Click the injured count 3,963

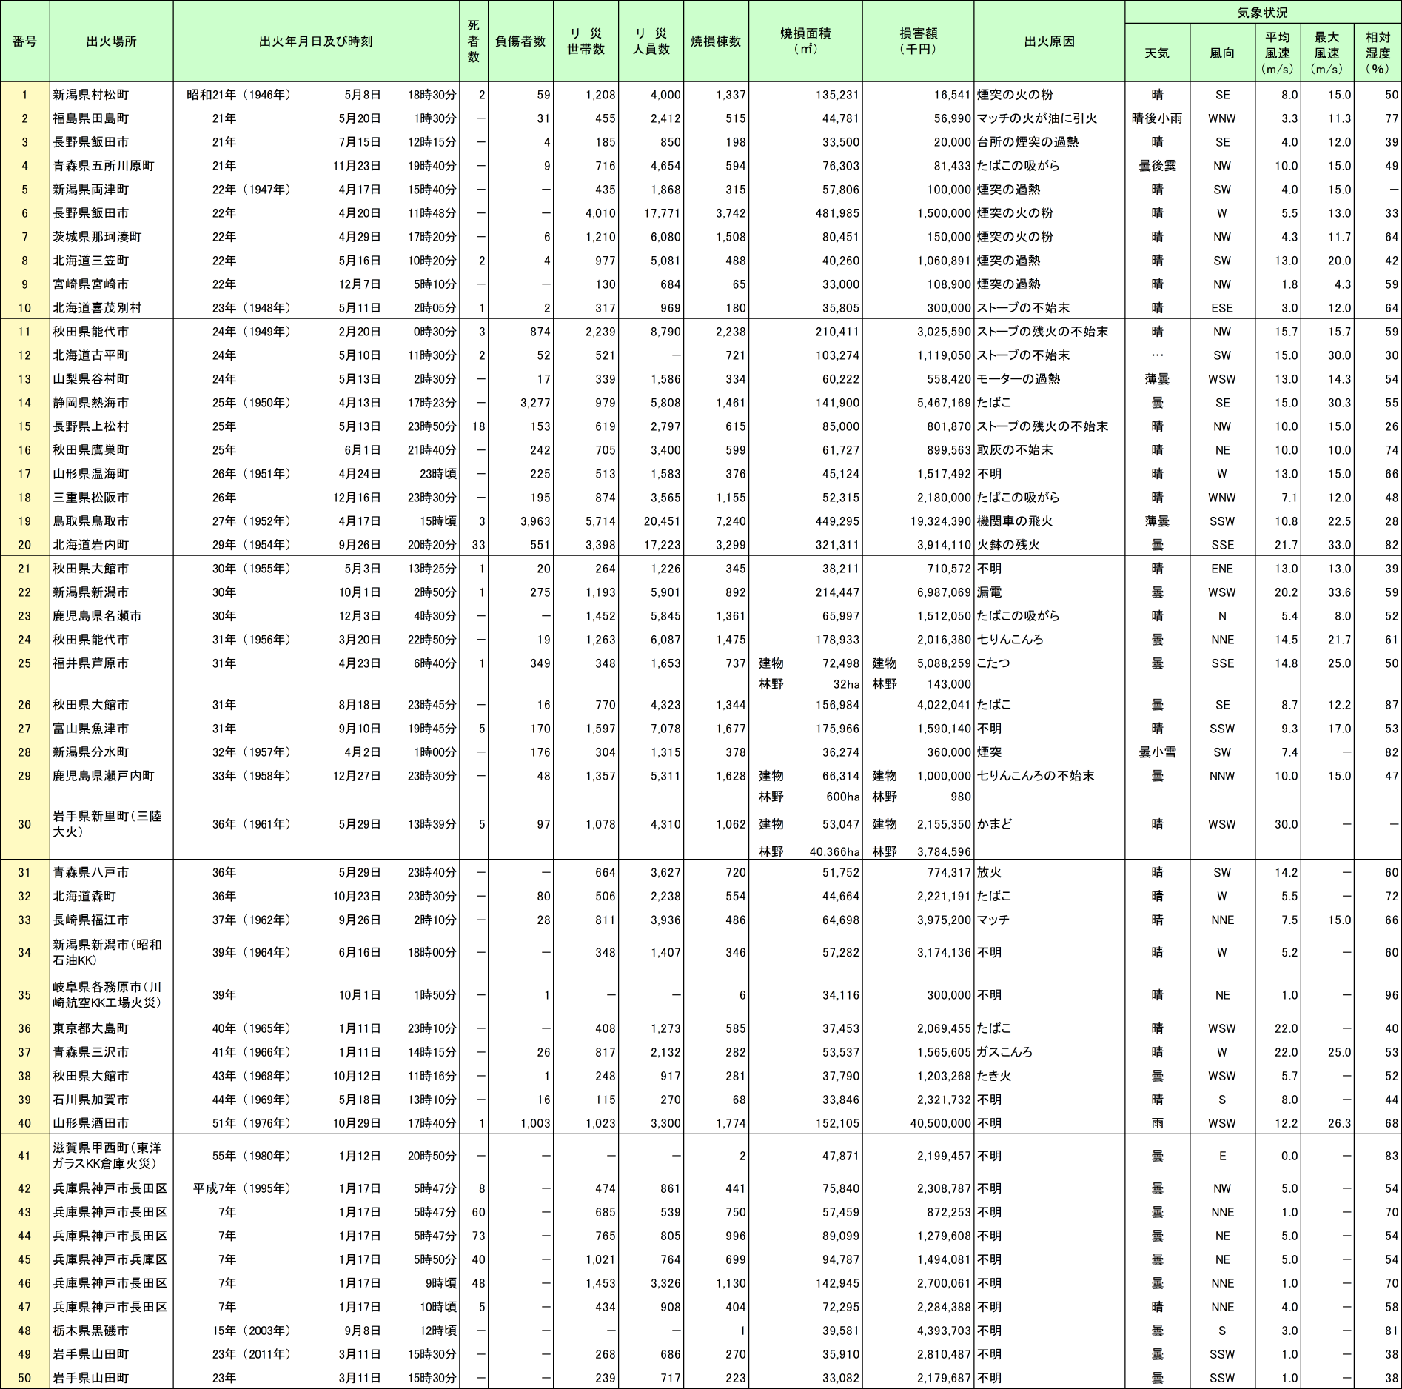point(535,521)
